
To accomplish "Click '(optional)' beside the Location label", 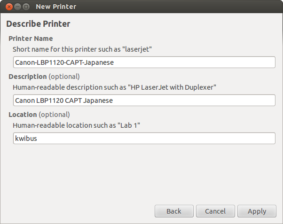I will point(55,115).
